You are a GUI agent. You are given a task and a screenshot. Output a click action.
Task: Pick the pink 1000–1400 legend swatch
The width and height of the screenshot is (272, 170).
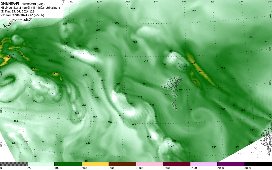(150, 164)
